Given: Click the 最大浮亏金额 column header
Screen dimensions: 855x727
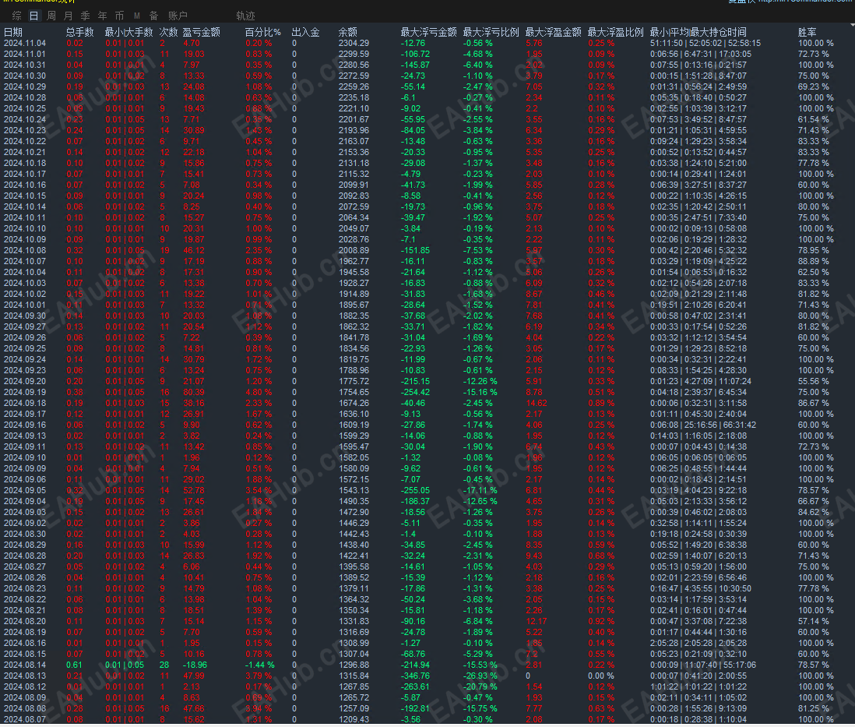Looking at the screenshot, I should point(428,32).
